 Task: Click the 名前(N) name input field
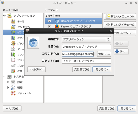86,47
